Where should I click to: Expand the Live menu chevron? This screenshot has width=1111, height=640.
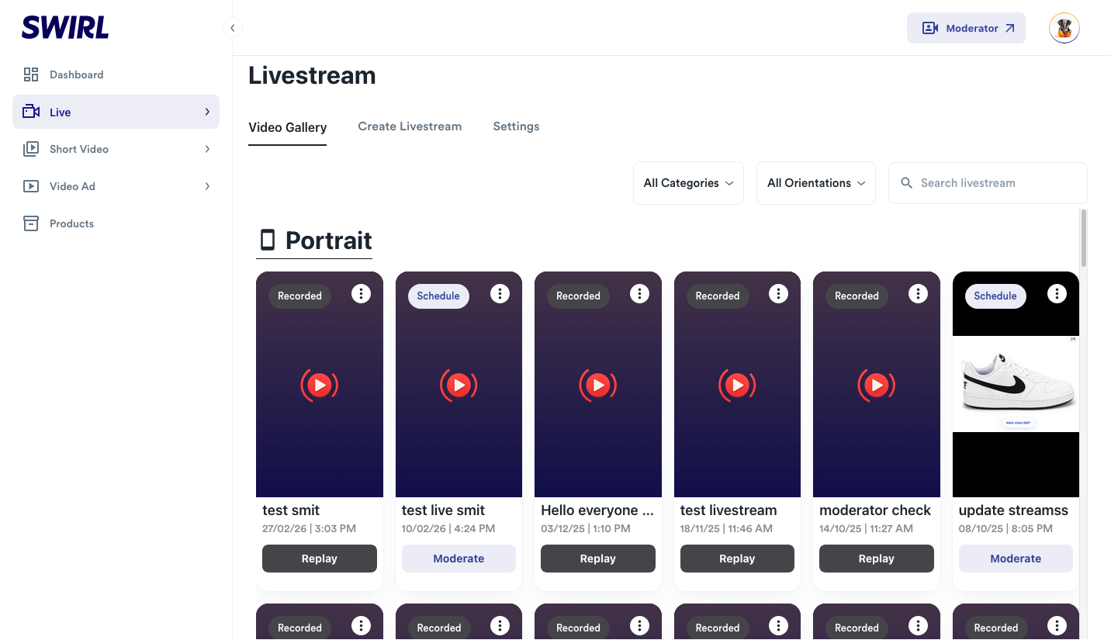(207, 112)
